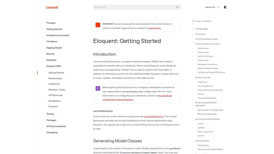Jump to Upserts section
This screenshot has height=154, width=274.
point(201,136)
